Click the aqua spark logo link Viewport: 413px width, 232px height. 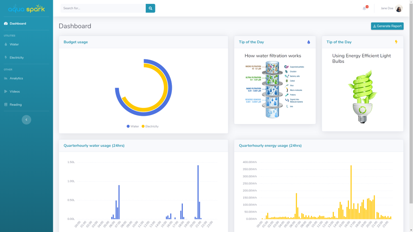pyautogui.click(x=26, y=9)
